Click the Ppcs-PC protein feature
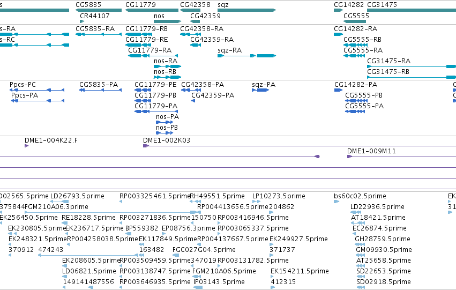The height and width of the screenshot is (290, 456). (x=37, y=90)
